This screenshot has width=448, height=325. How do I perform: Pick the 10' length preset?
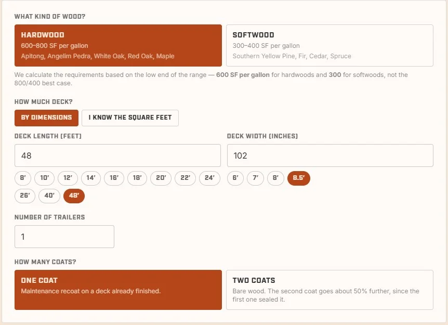point(44,178)
